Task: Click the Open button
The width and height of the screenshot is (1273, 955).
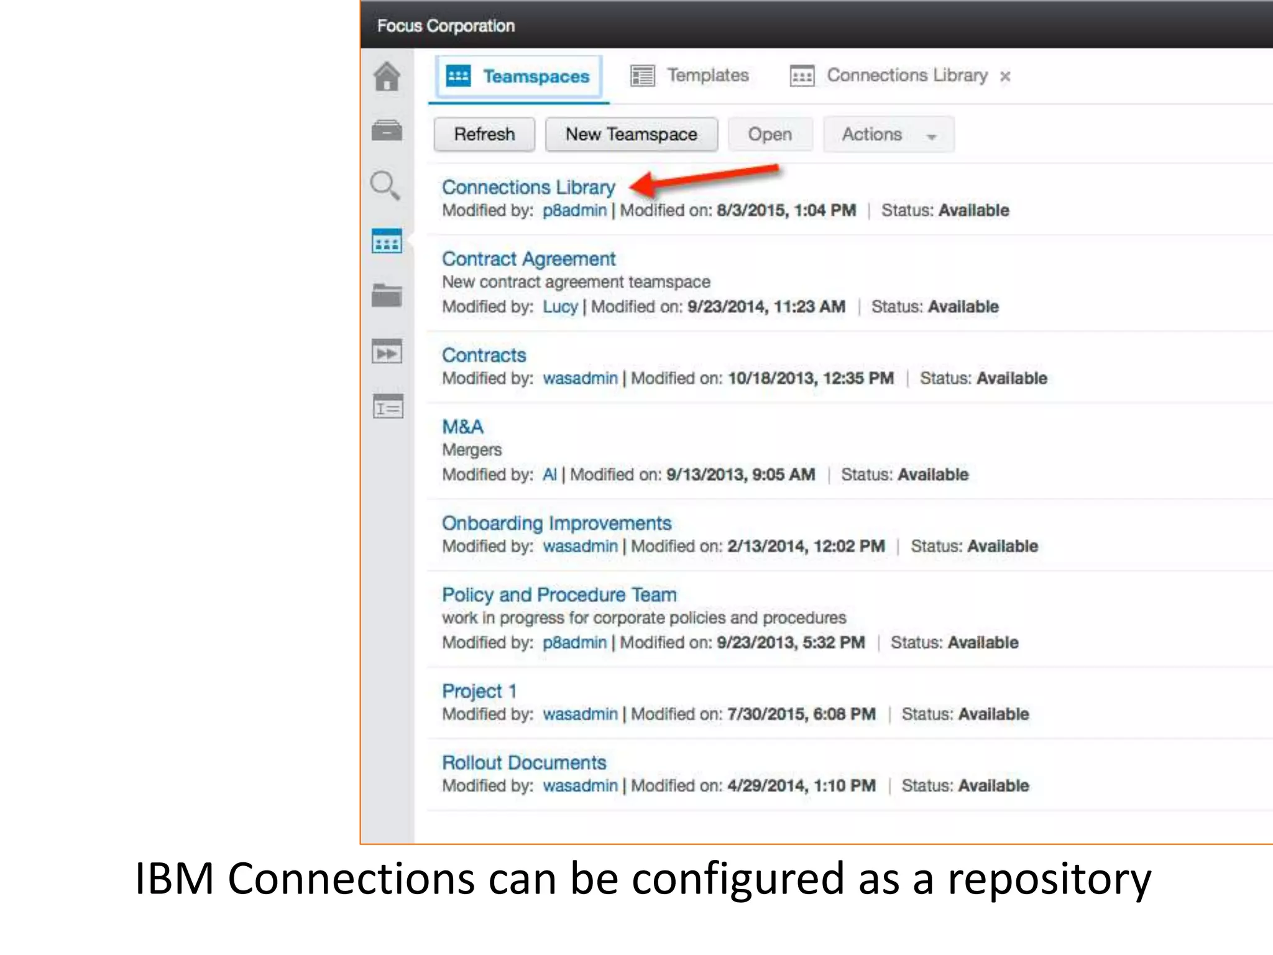Action: pos(770,134)
